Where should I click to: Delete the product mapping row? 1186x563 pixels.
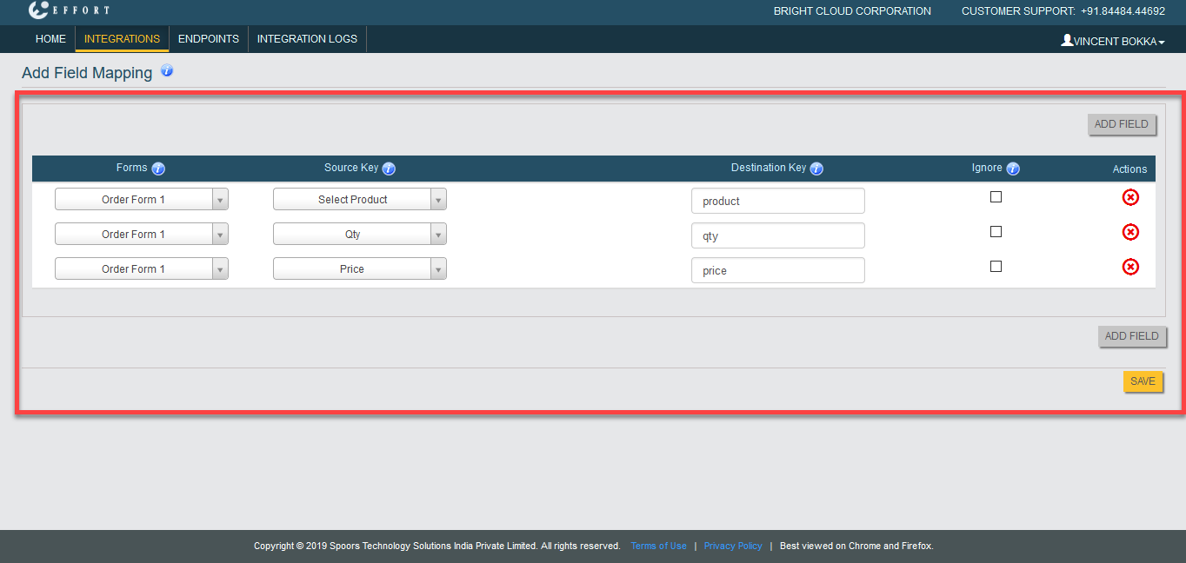point(1130,197)
